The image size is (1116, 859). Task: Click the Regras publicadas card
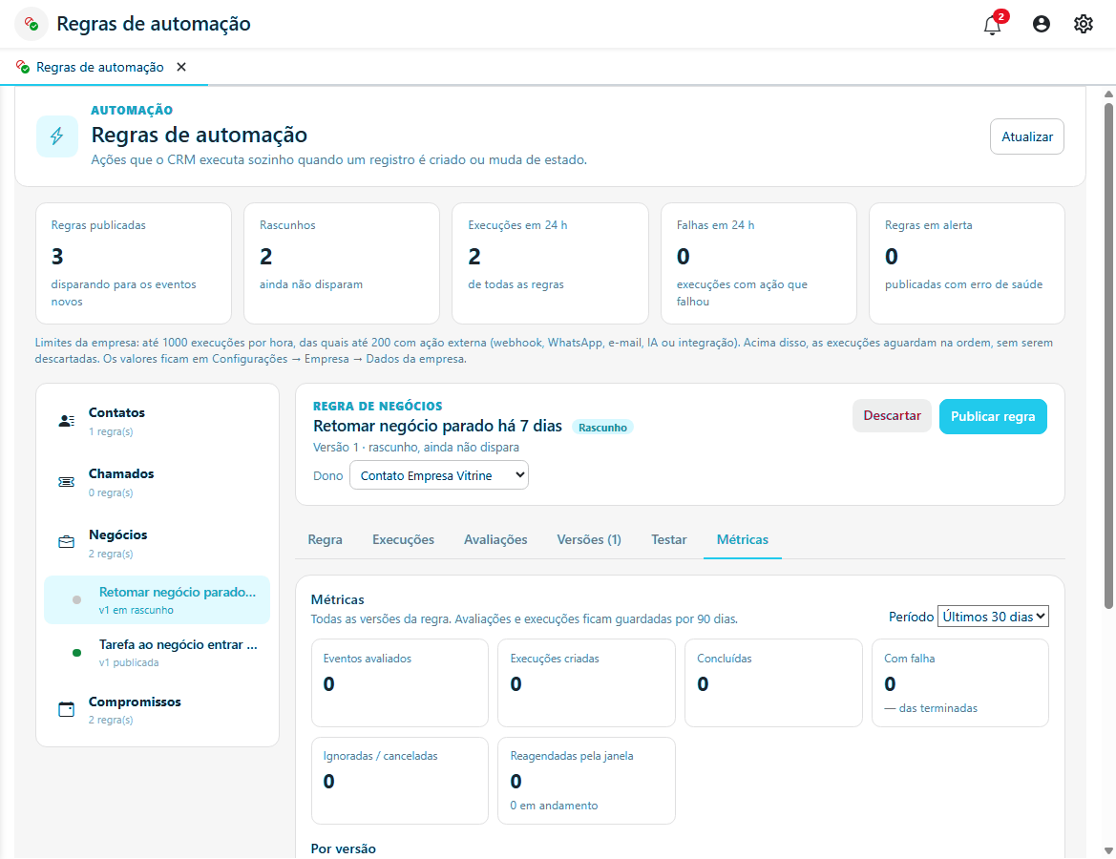coord(134,263)
